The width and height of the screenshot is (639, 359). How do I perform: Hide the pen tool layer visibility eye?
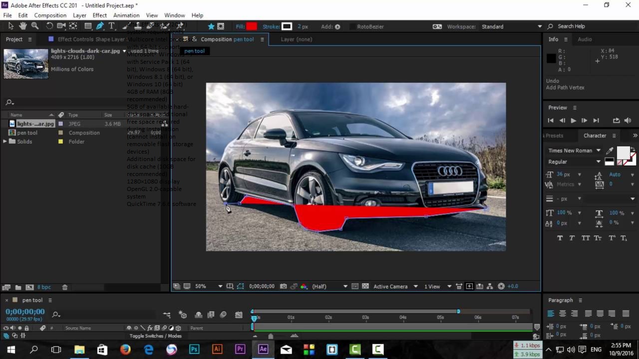tap(5, 327)
